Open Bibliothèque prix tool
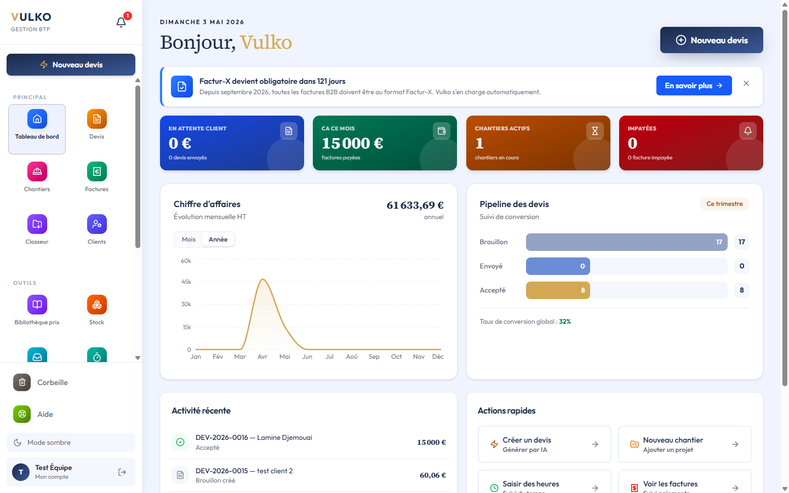This screenshot has width=789, height=493. pos(37,310)
